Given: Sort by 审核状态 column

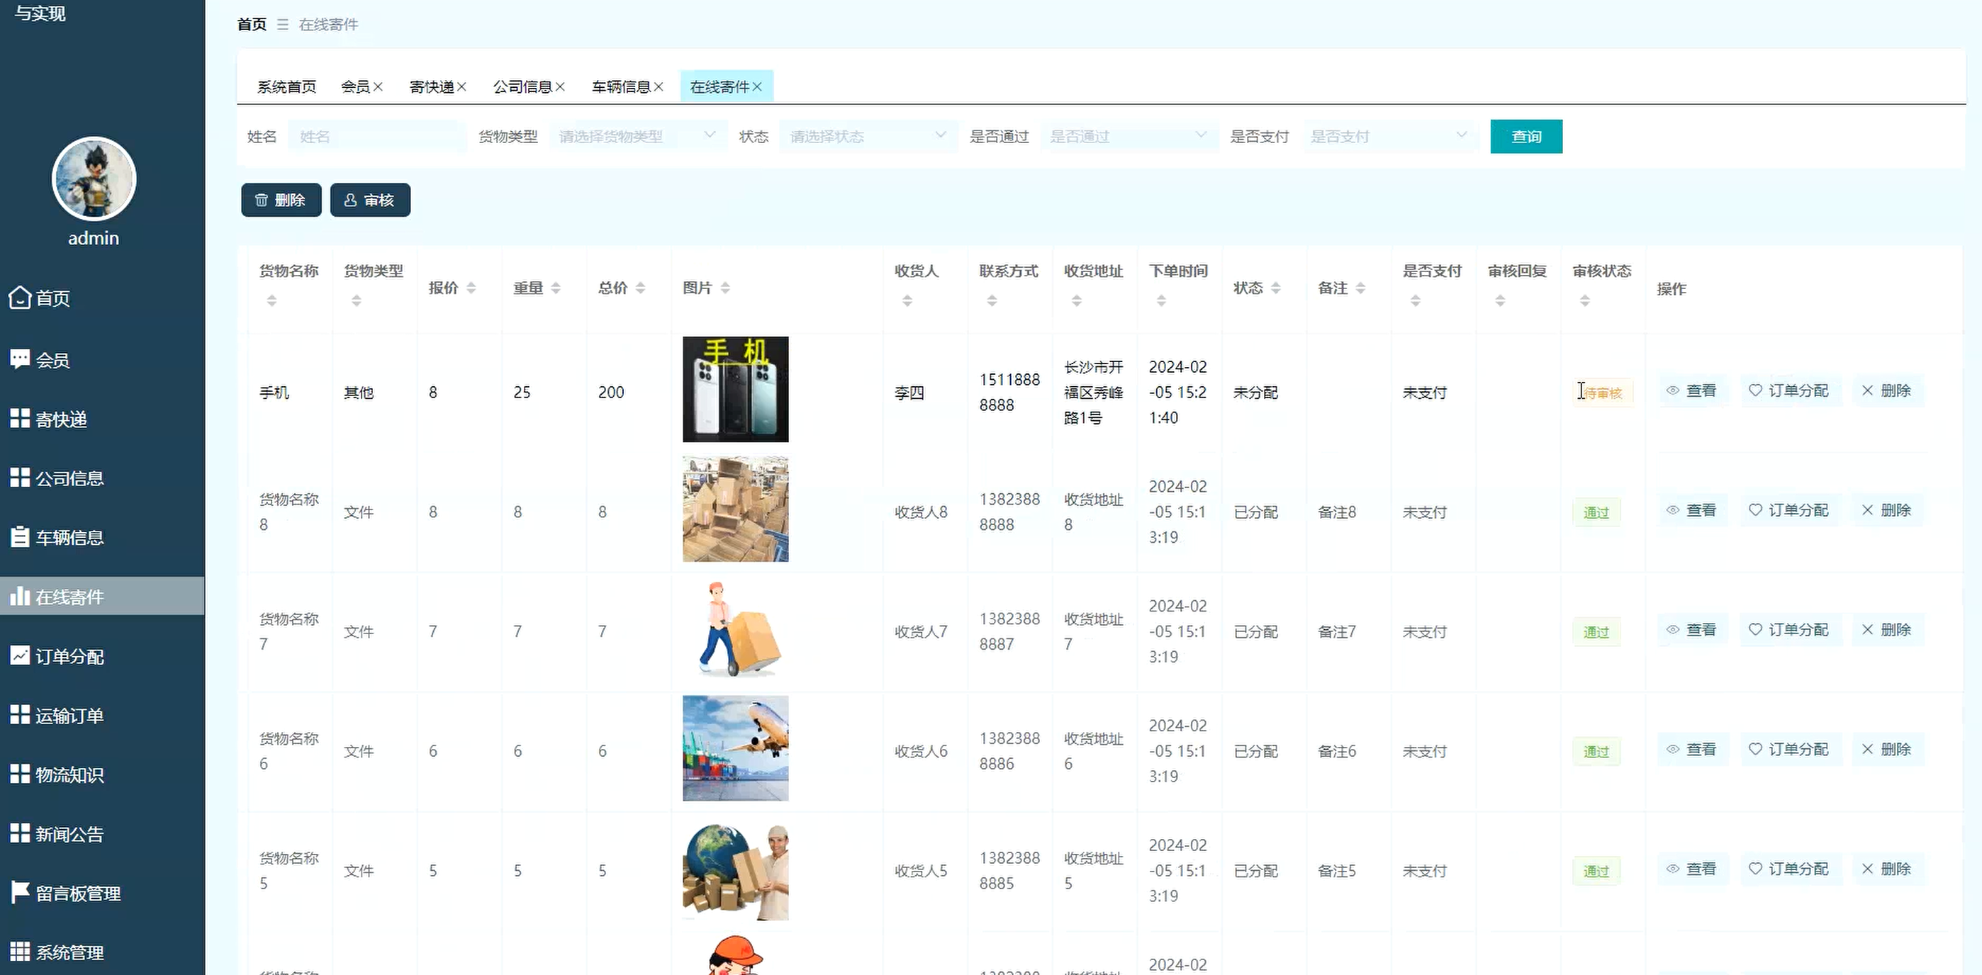Looking at the screenshot, I should 1585,300.
